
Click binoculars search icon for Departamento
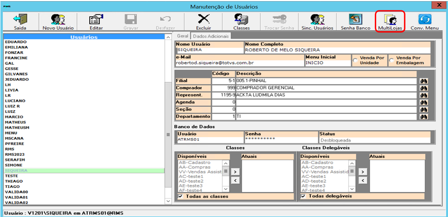point(423,117)
